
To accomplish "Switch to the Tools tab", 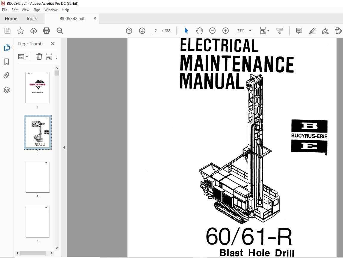I will coord(31,19).
